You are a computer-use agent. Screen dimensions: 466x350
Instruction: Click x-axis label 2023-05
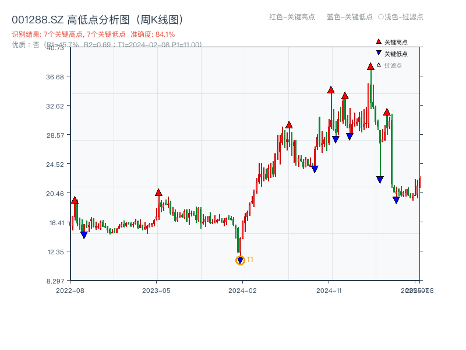click(156, 290)
